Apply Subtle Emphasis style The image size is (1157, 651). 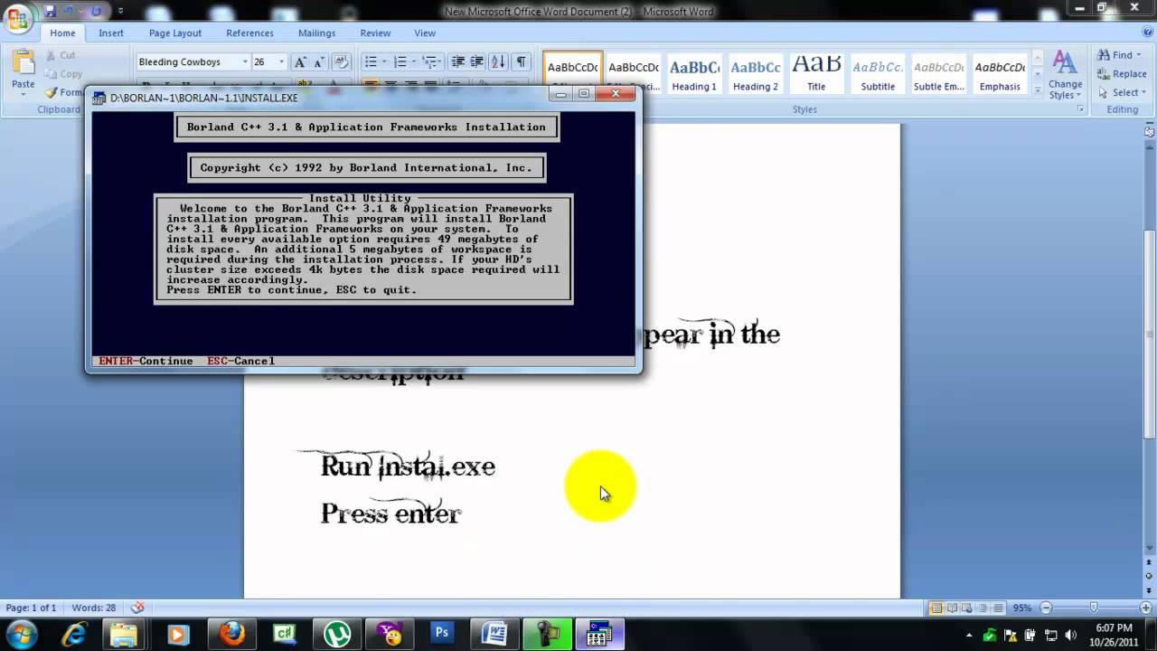[939, 72]
